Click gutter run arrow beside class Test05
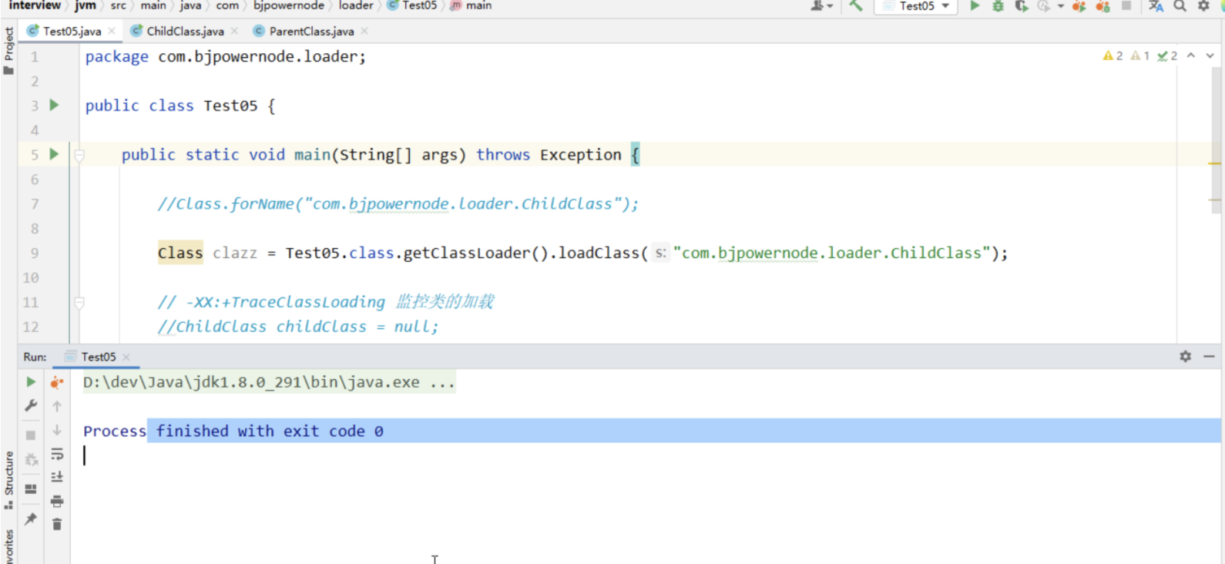 coord(54,105)
